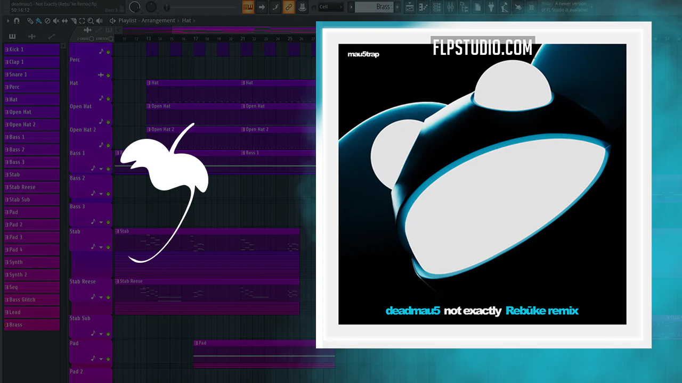This screenshot has width=682, height=383.
Task: Expand the Bass 1 track arrow
Action: 101,169
